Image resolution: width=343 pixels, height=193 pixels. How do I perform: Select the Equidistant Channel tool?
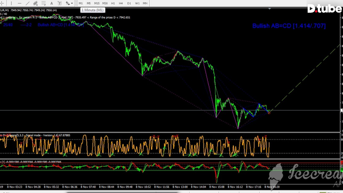tap(35, 3)
